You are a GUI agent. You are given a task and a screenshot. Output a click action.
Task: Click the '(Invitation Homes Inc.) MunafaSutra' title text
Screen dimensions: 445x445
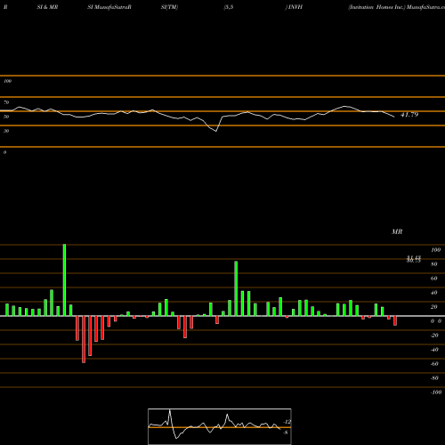pyautogui.click(x=397, y=7)
